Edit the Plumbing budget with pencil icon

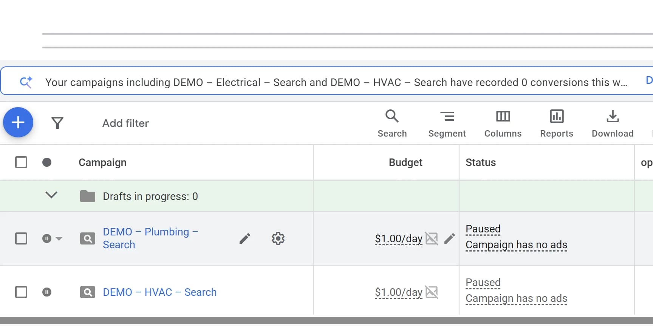pos(450,238)
